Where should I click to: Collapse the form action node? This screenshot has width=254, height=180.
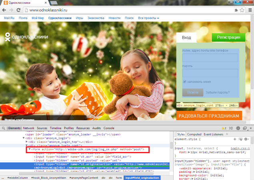[30, 149]
